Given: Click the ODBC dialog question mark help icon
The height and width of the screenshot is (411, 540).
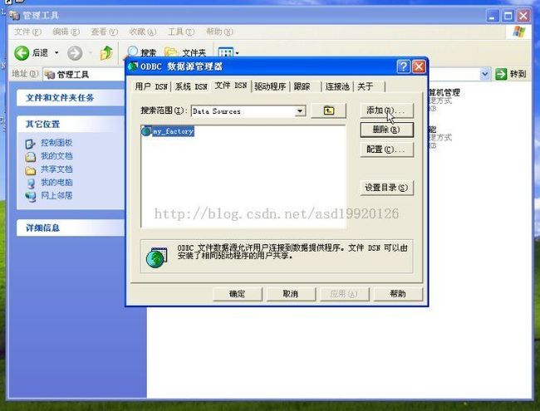Looking at the screenshot, I should pos(403,66).
